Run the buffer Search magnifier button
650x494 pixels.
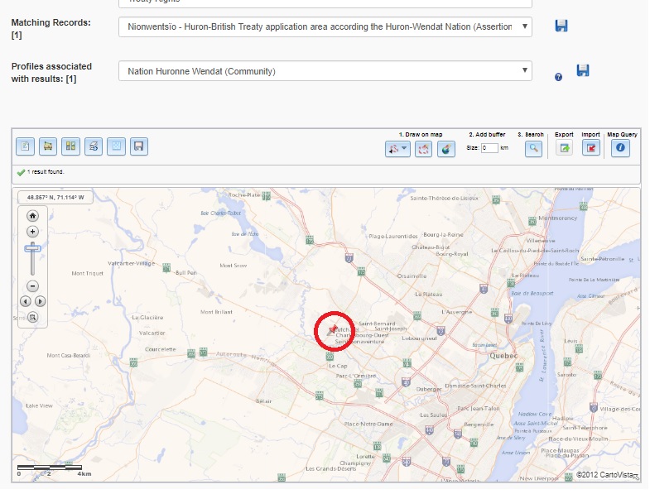(534, 148)
